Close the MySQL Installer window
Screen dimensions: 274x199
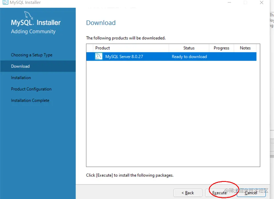click(x=262, y=2)
